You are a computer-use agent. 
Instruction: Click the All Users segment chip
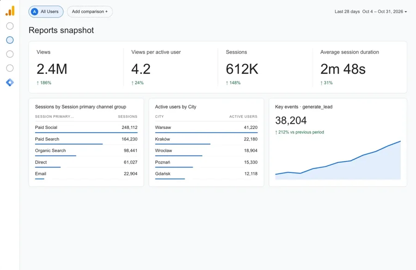[46, 12]
